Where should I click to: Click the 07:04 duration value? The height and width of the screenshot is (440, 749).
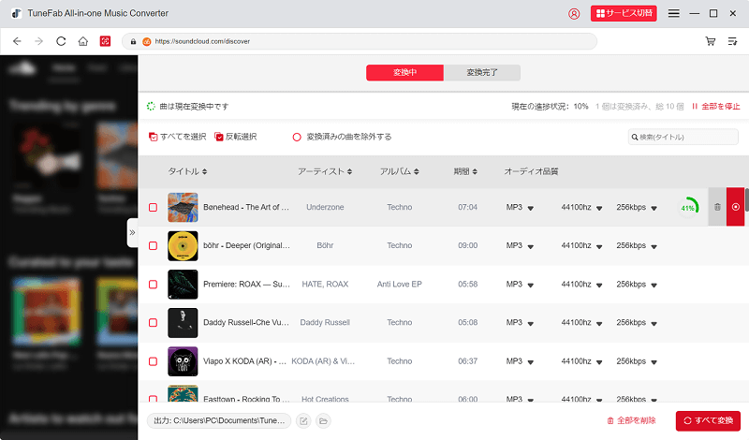click(467, 207)
